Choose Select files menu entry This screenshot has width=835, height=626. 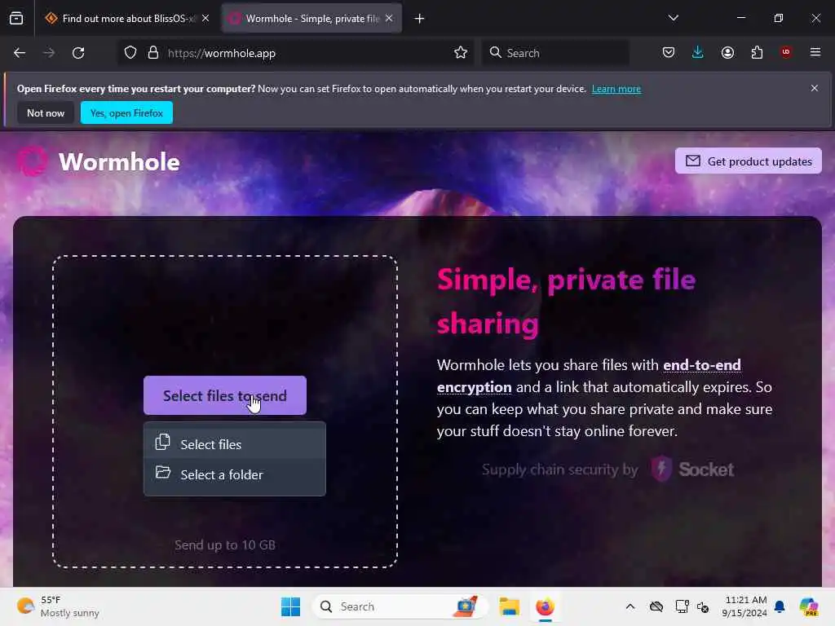pos(234,444)
